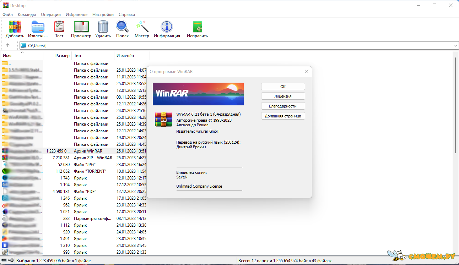Click the Всего: 12 папок status text
The width and height of the screenshot is (459, 265).
(286, 261)
